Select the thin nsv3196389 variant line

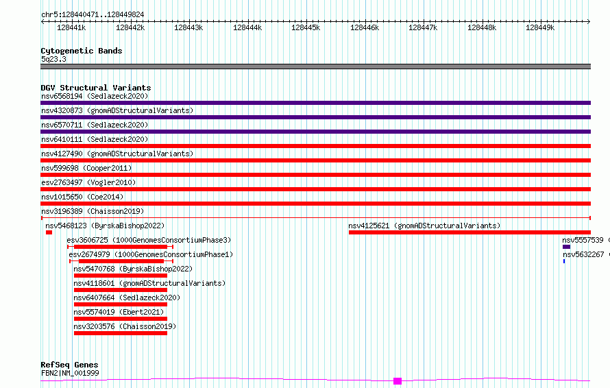point(315,218)
